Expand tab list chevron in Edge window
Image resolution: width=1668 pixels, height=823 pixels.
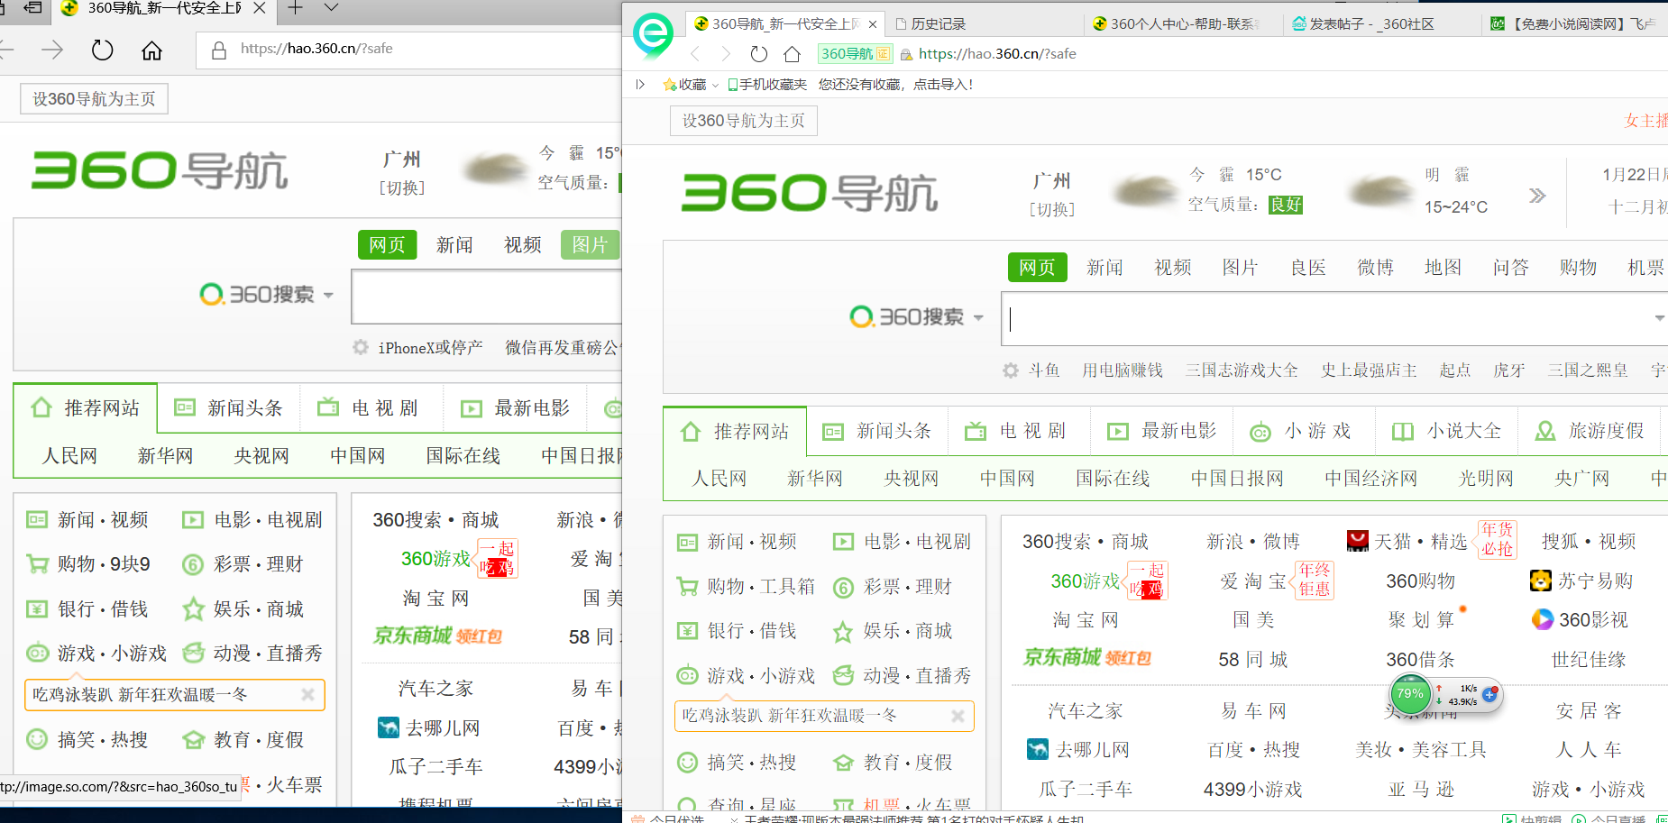pyautogui.click(x=331, y=8)
